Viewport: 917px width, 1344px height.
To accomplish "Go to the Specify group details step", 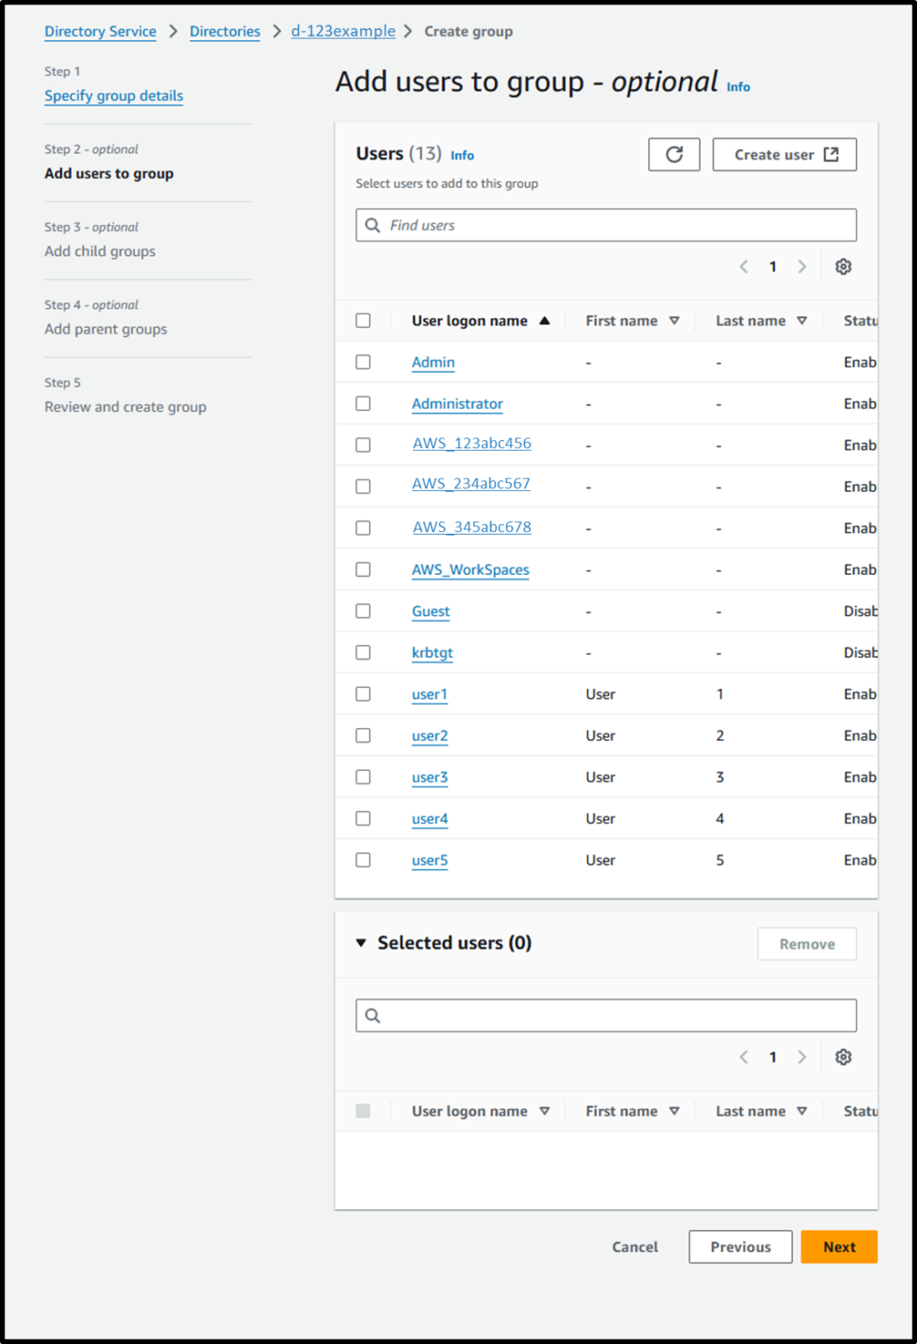I will click(113, 95).
